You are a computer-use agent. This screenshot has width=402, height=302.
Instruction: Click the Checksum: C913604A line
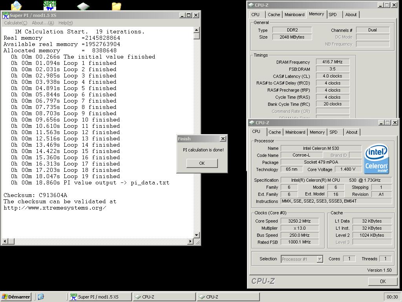35,195
